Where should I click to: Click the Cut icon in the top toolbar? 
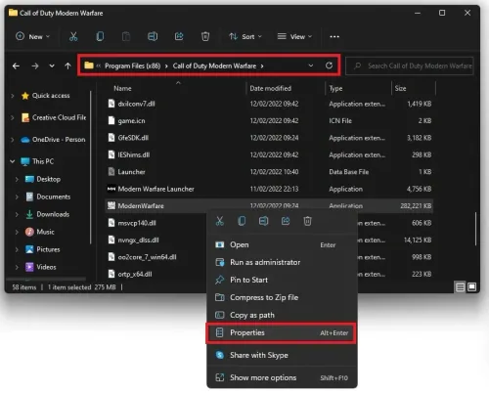point(73,36)
